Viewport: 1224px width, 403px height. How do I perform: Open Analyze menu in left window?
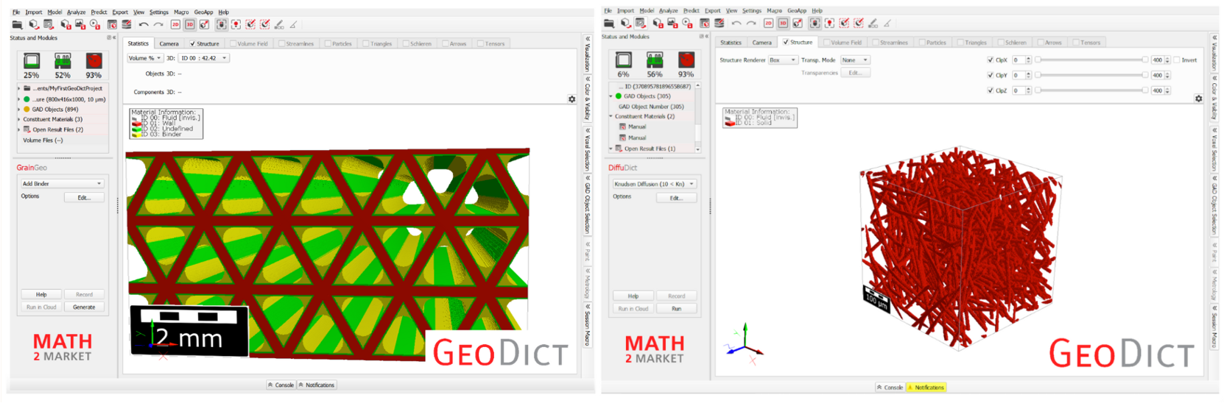77,12
